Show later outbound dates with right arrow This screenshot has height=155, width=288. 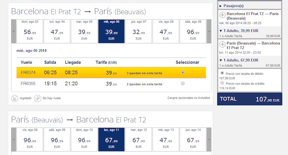point(208,31)
